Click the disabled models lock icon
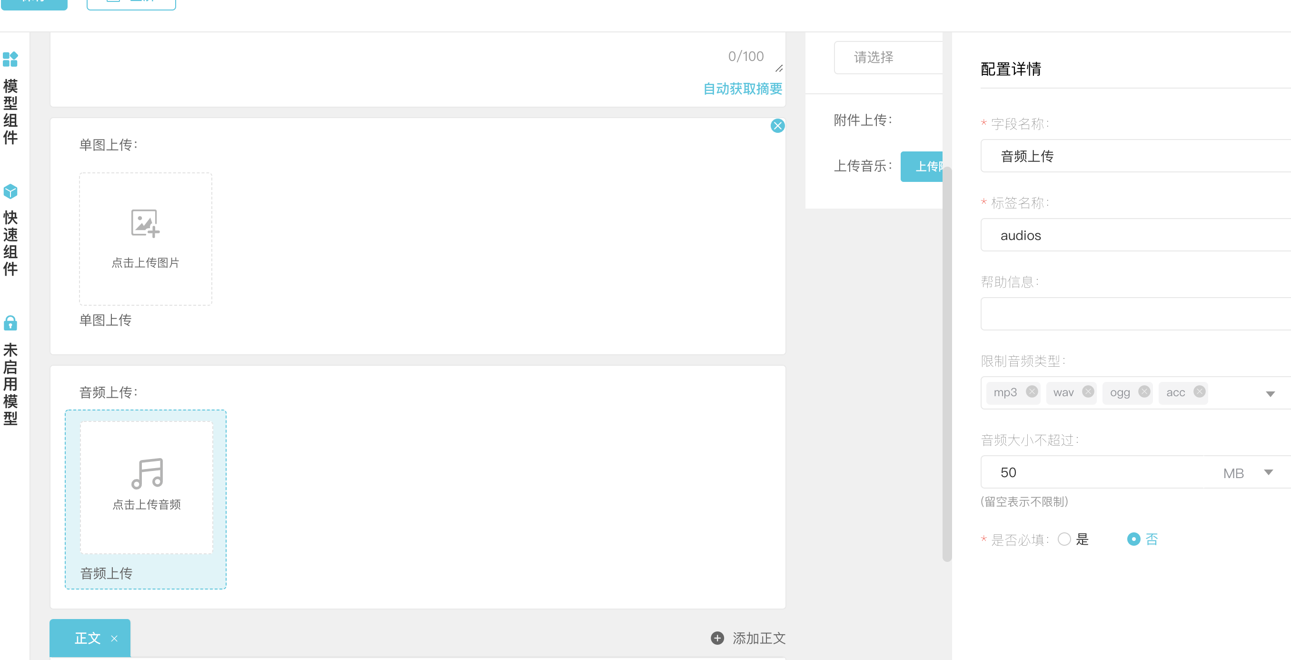1291x660 pixels. point(10,323)
